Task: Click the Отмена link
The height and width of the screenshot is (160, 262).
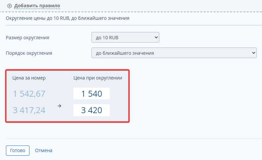Action: tap(44, 150)
